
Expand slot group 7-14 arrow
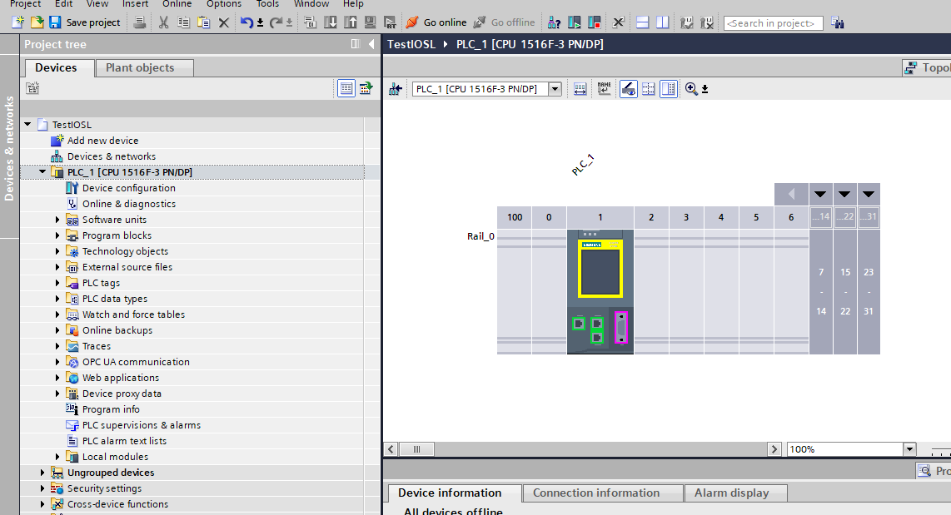tap(820, 195)
